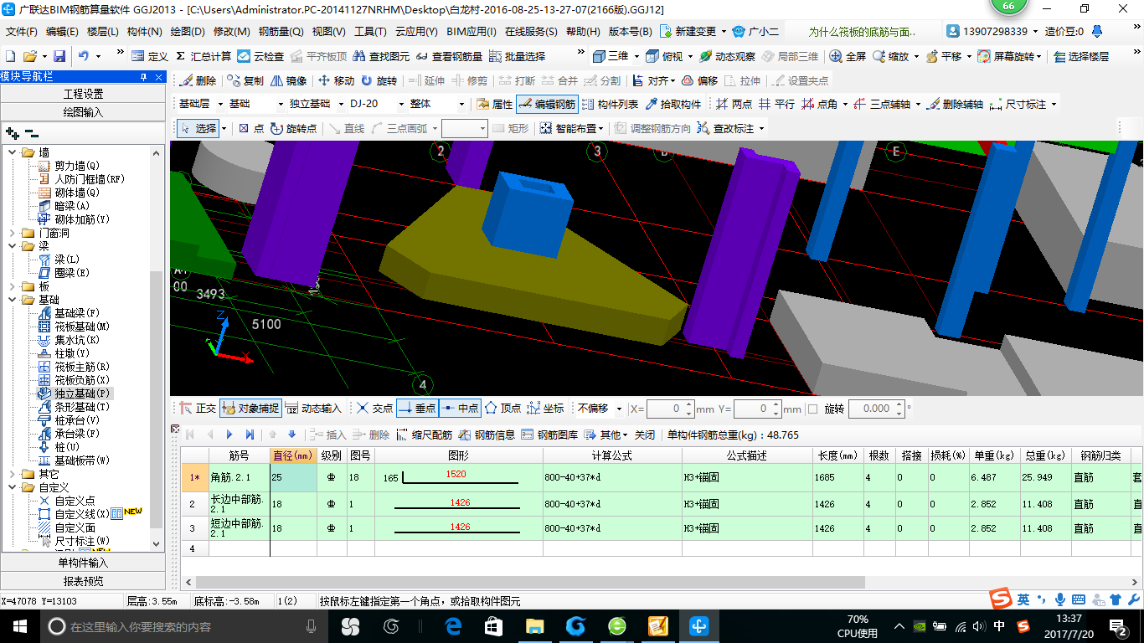
Task: Click the X coordinate input field
Action: [x=670, y=409]
